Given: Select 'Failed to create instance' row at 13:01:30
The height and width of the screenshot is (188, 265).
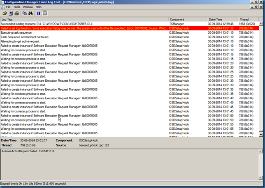Looking at the screenshot, I should 130,81.
